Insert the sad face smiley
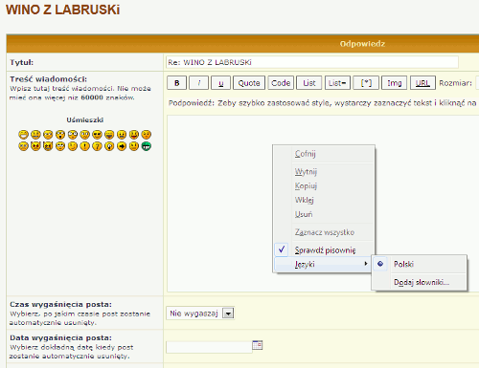This screenshot has height=368, width=479. pos(48,135)
